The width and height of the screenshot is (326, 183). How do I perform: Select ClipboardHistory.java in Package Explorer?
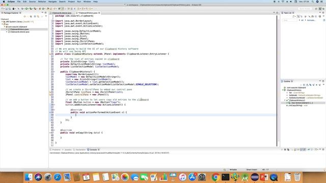[19, 29]
